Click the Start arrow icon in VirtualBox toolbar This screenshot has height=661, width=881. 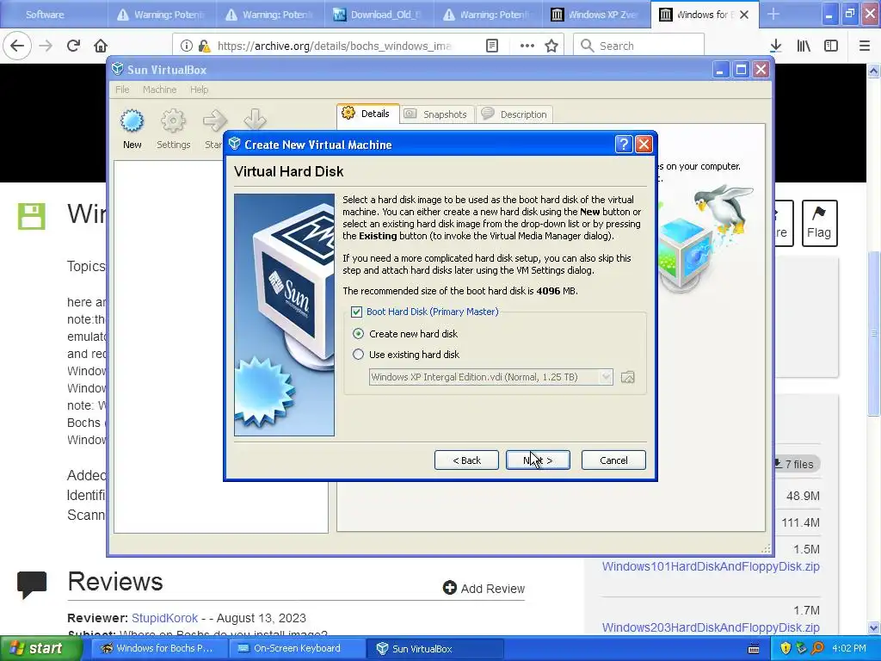214,120
